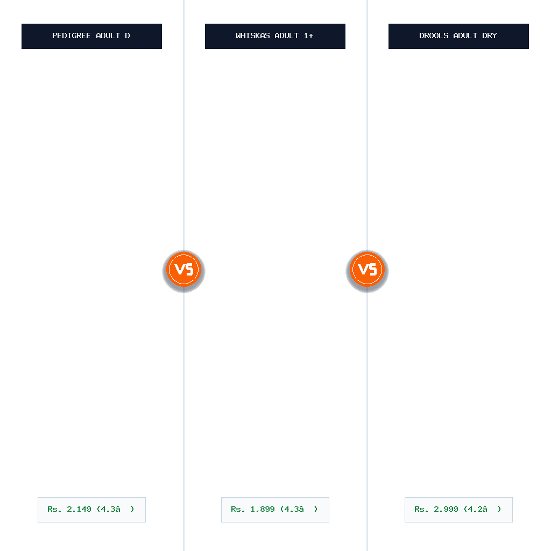Select the Whiskas Adult 1+ header
Image resolution: width=551 pixels, height=551 pixels.
coord(275,36)
